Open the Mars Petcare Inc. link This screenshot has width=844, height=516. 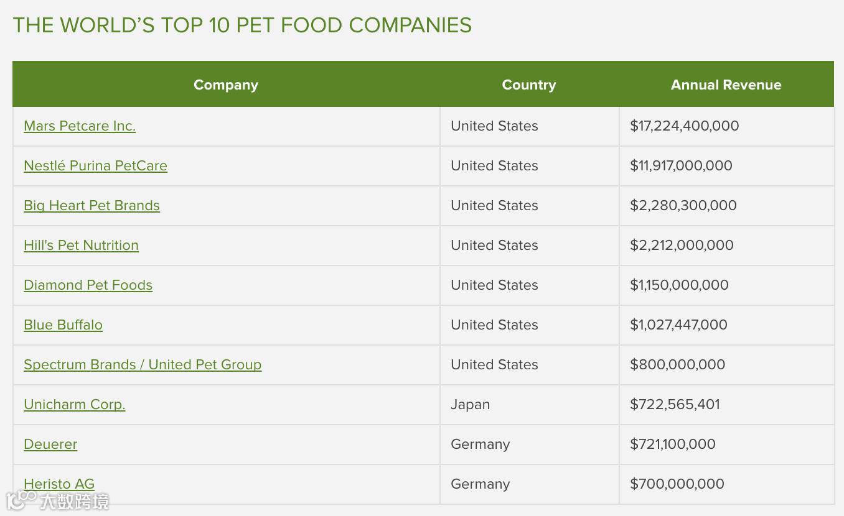pos(80,126)
